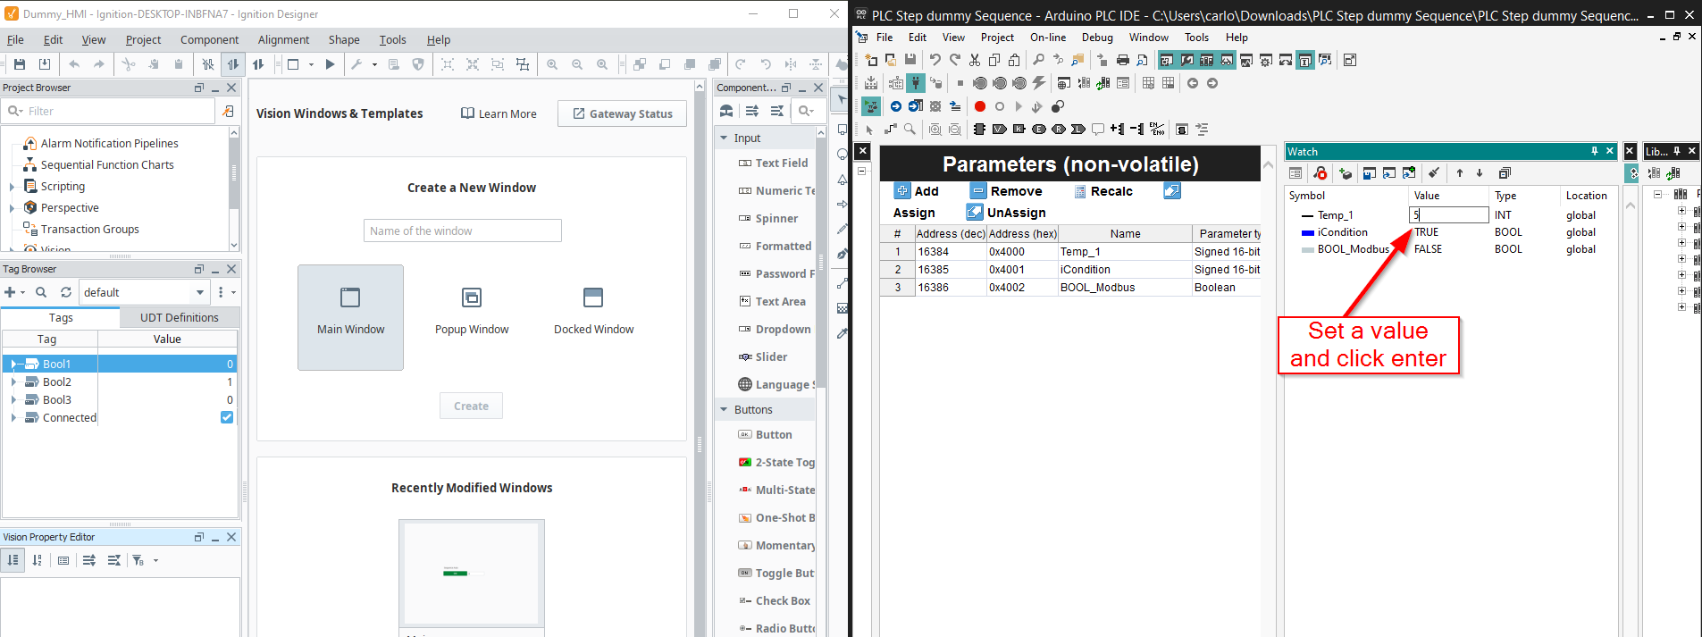The image size is (1702, 637).
Task: Click the redo icon in Arduino PLC IDE
Action: [954, 60]
